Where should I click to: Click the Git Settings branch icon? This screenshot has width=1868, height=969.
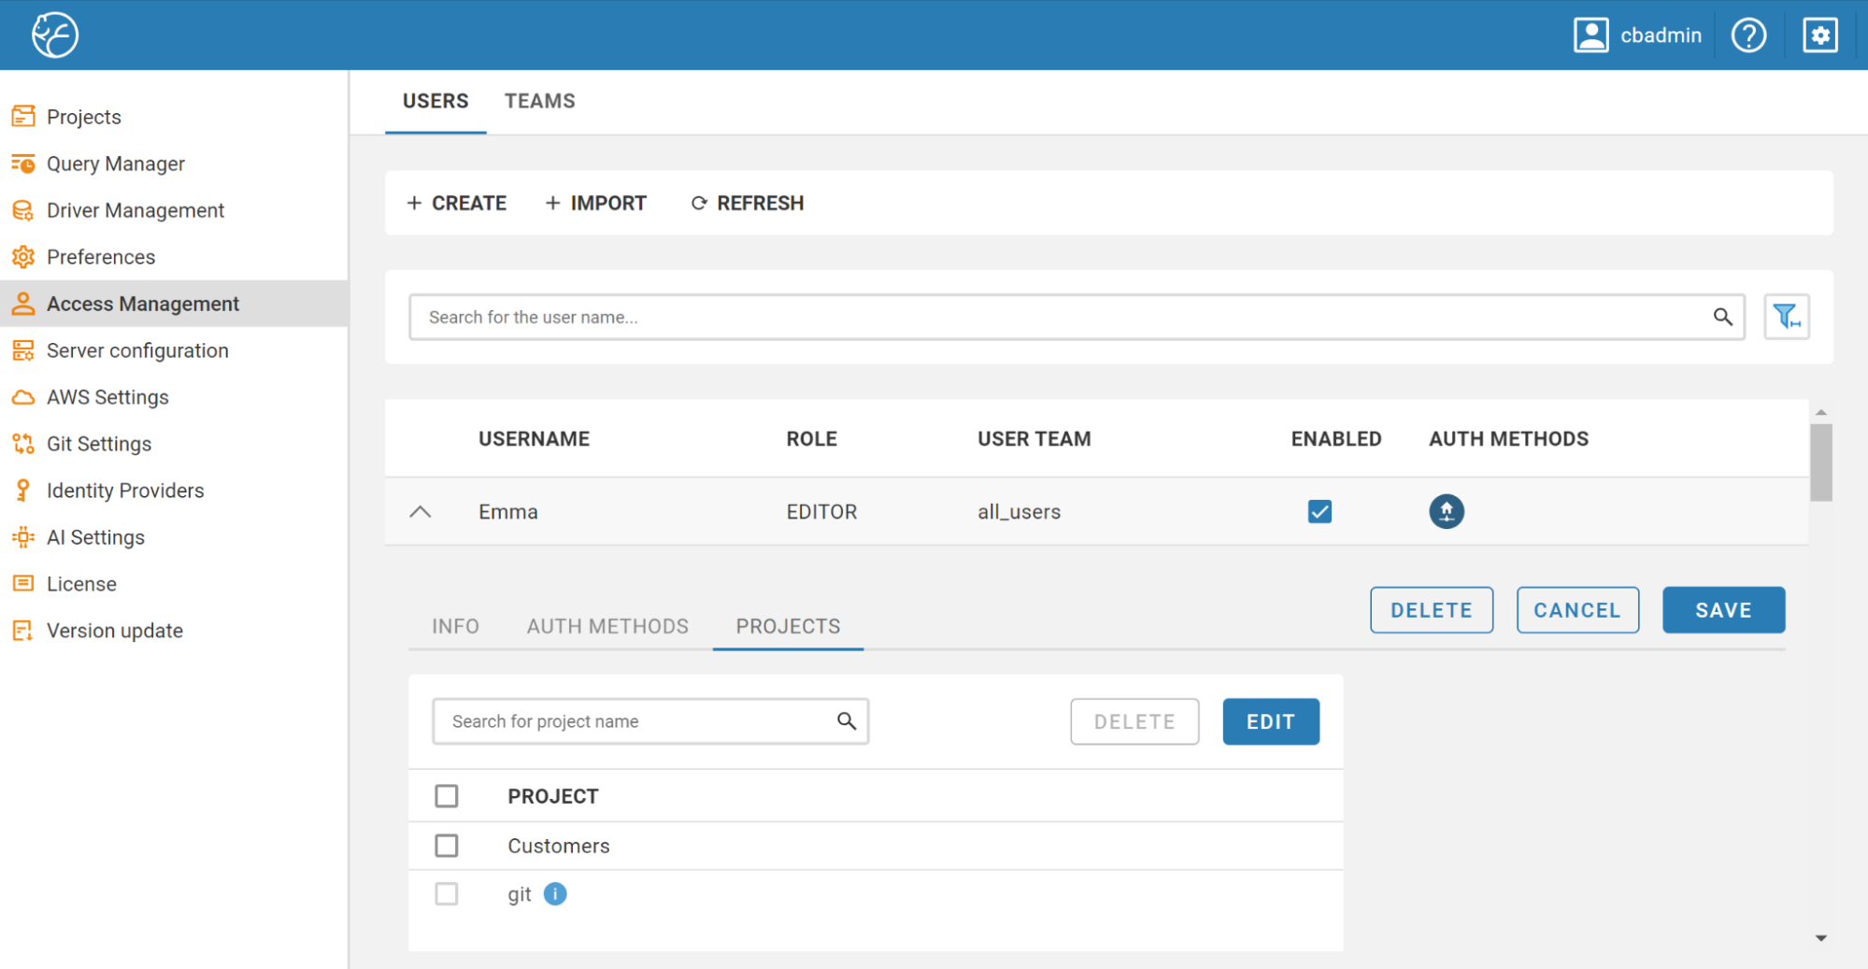pyautogui.click(x=23, y=444)
